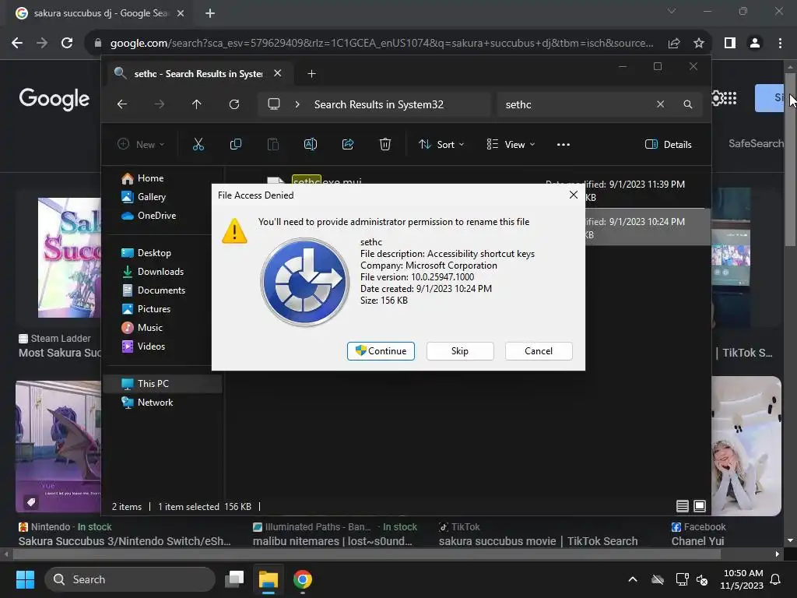
Task: Close the File Access Denied dialog
Action: (574, 195)
